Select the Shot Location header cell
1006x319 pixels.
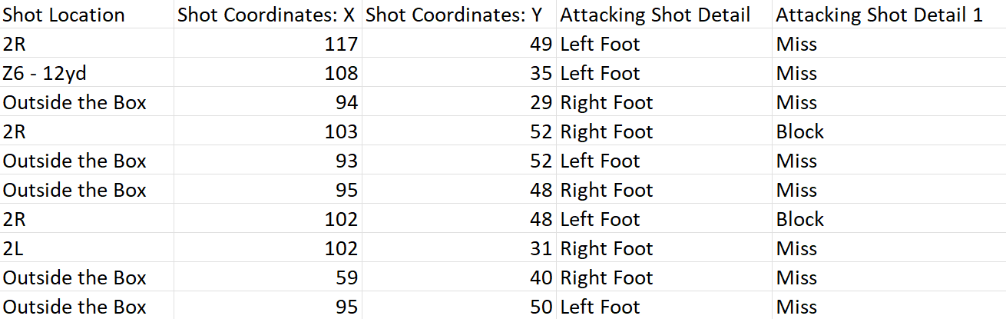click(87, 15)
